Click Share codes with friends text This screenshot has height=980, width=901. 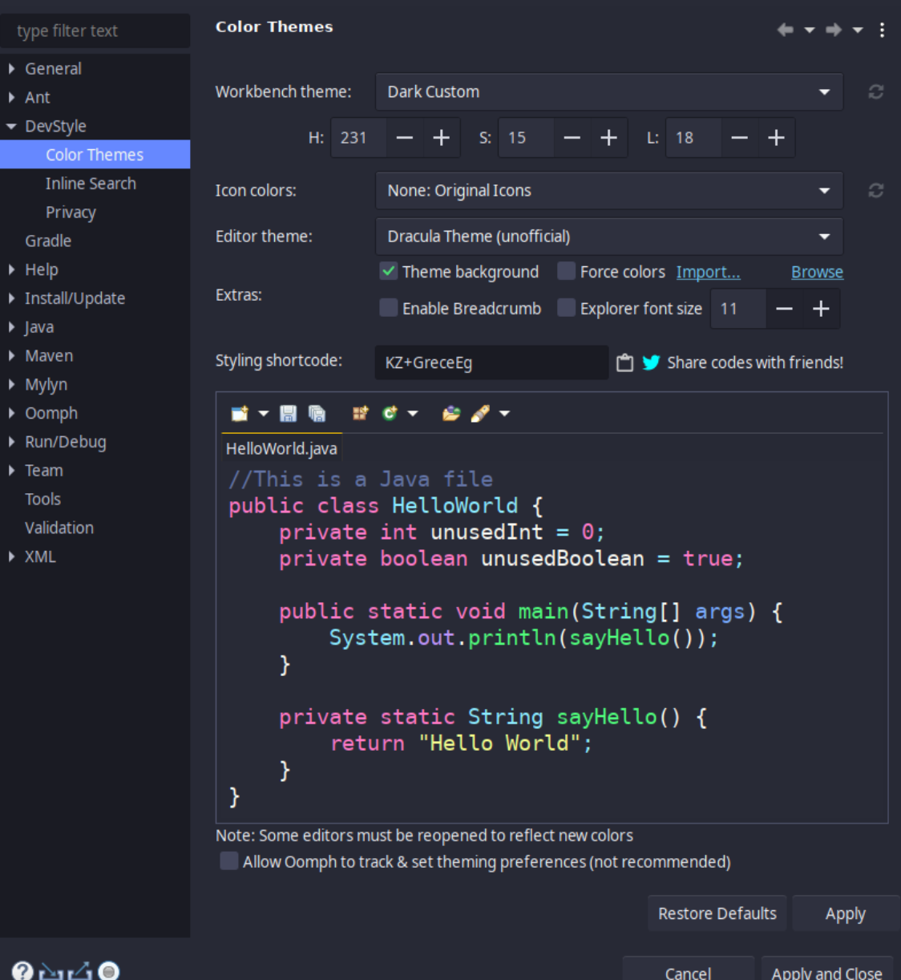[755, 362]
